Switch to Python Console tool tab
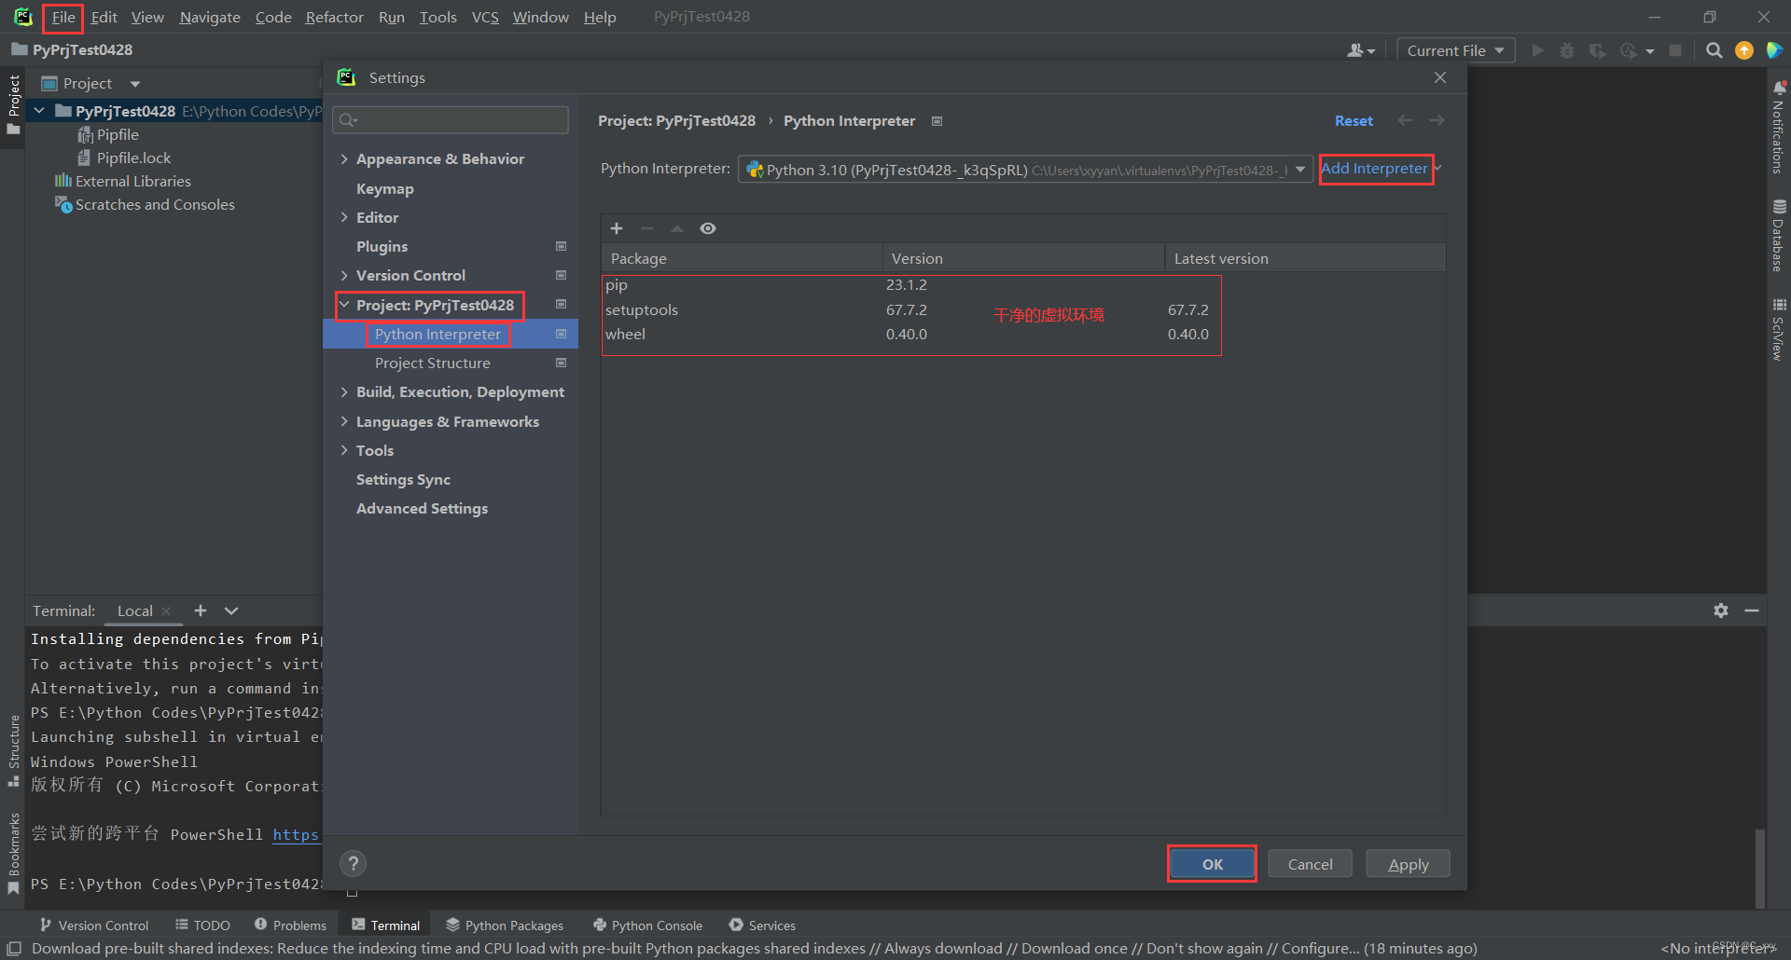 point(647,926)
